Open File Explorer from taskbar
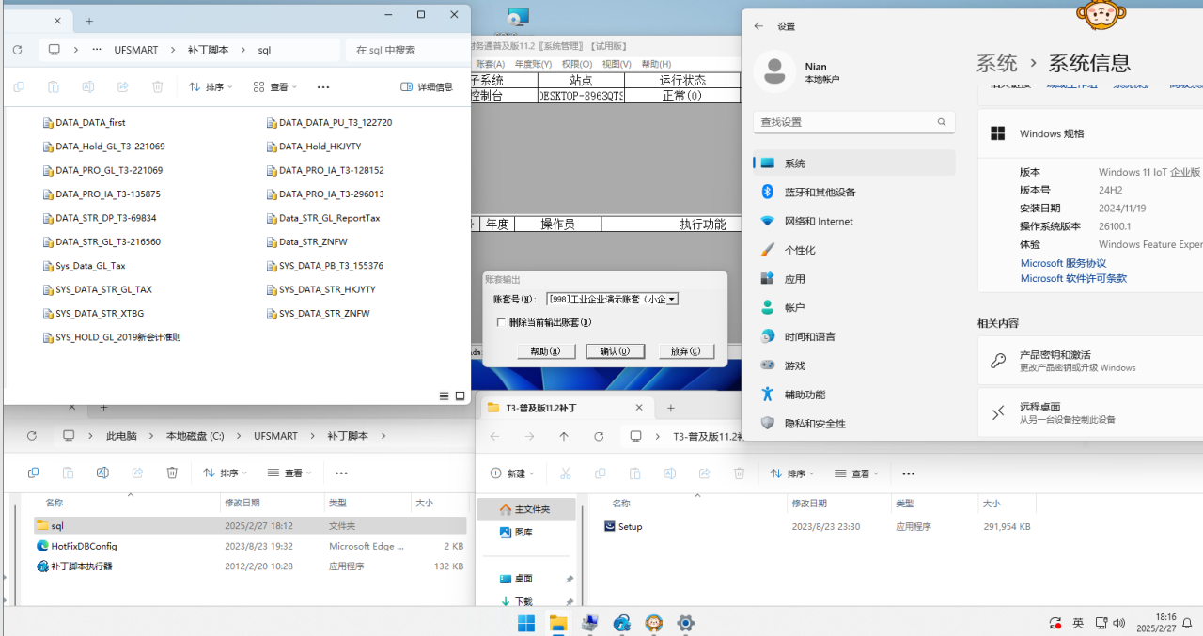This screenshot has width=1203, height=636. [x=558, y=623]
